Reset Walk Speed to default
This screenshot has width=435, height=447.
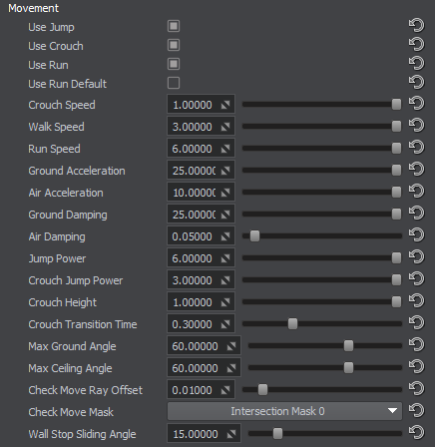click(x=416, y=126)
